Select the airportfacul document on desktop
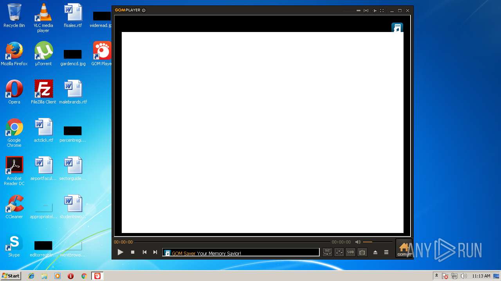501x281 pixels. click(43, 169)
